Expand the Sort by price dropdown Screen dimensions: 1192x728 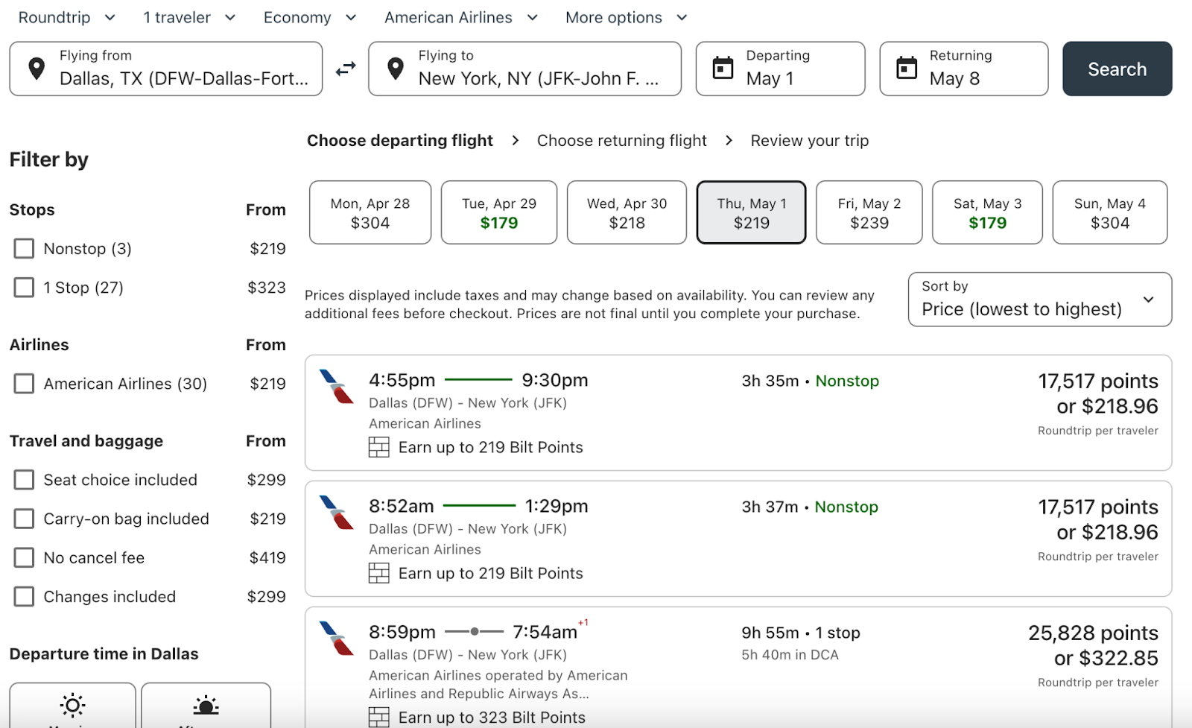pos(1039,300)
